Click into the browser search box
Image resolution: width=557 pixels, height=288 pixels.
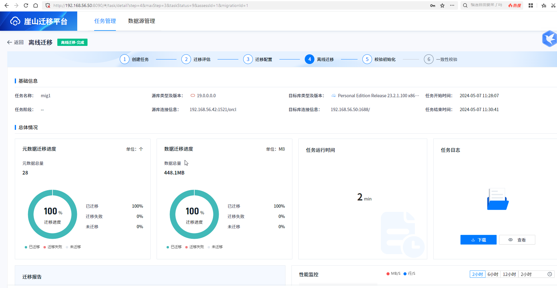[x=486, y=5]
